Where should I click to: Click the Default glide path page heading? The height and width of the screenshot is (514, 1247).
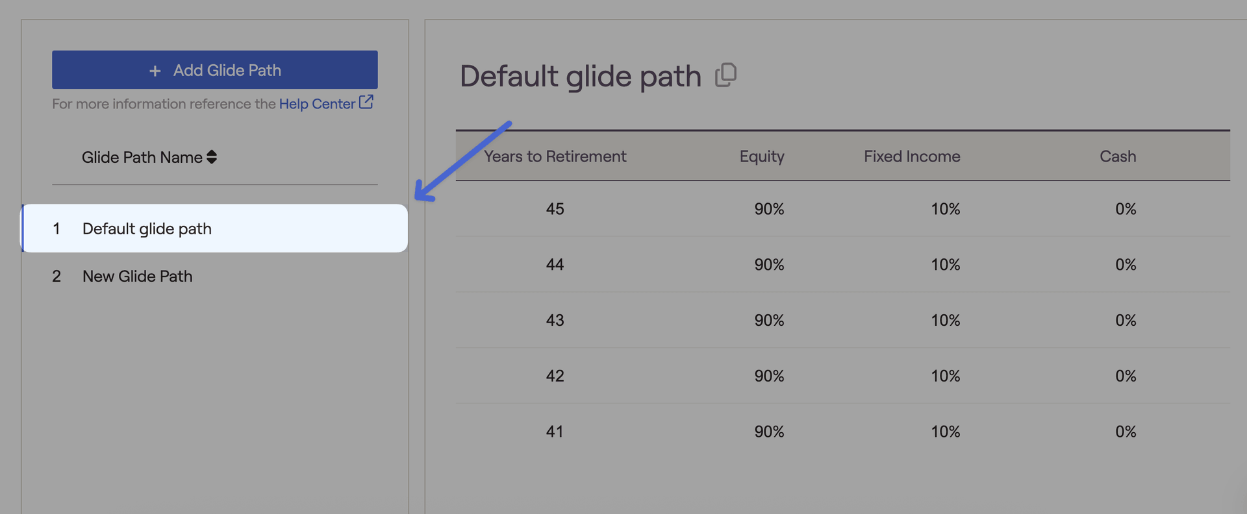580,77
